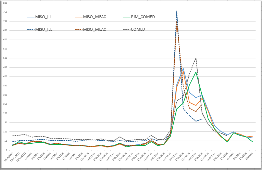Click the 2/5/2026 date on the x-axis
This screenshot has height=170, width=262.
(250, 158)
